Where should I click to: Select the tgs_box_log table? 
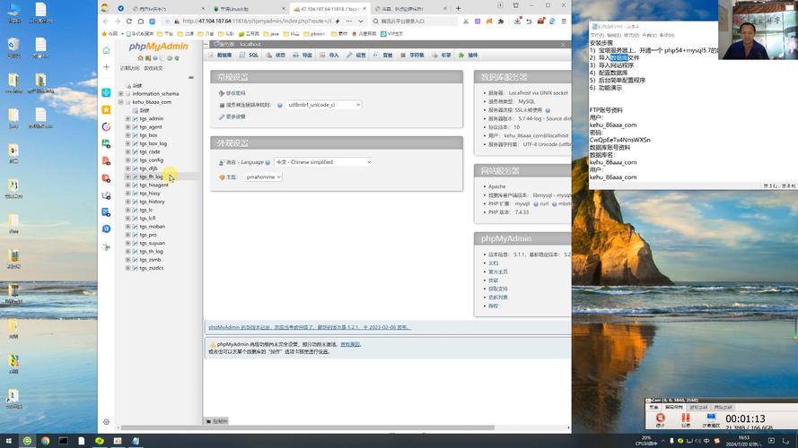tap(153, 143)
